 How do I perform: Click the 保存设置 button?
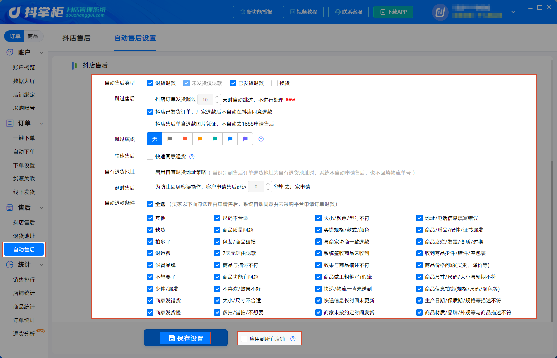186,338
